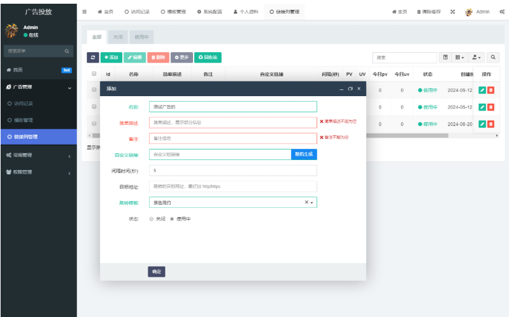509x317 pixels.
Task: Open the 首页 top navigation tab
Action: [x=106, y=12]
